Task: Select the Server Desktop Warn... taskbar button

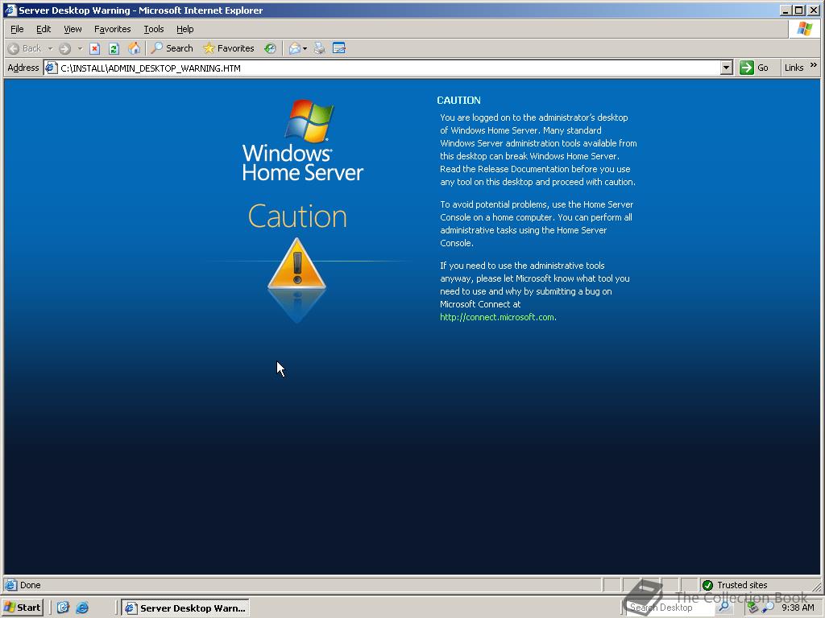Action: tap(185, 608)
